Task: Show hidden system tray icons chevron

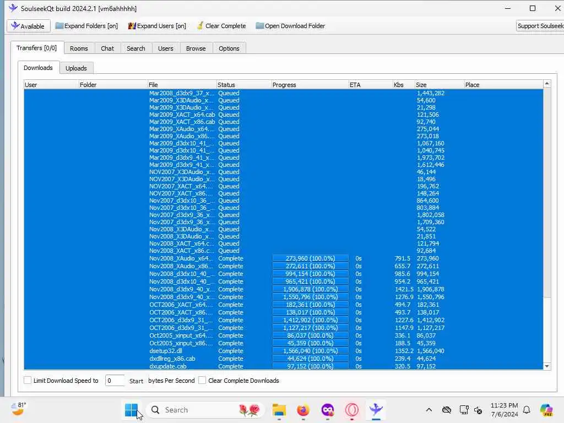Action: coord(429,410)
